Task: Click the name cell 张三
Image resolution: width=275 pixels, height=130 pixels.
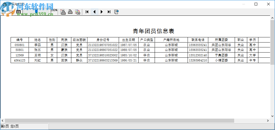Action: [x=38, y=50]
